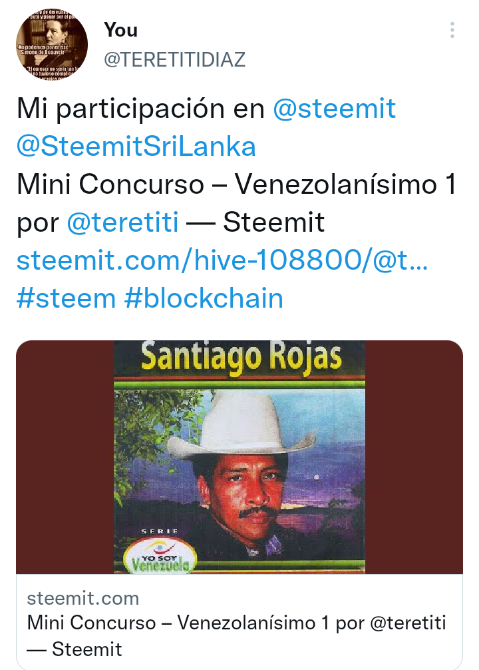Open the @teretiti mention in tweet text
Viewport: 479px width, 670px height.
tap(122, 222)
